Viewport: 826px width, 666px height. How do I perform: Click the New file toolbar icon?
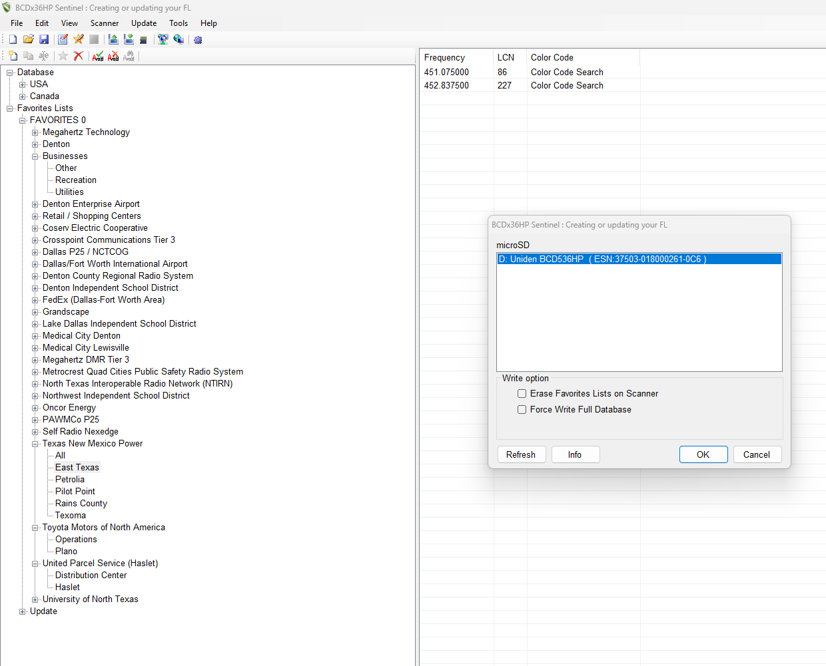[13, 39]
